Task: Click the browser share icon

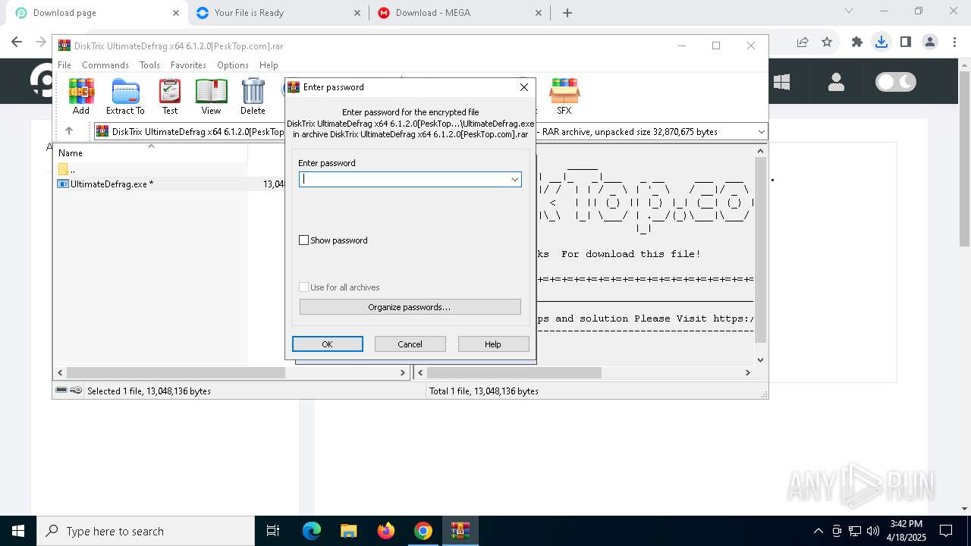Action: click(803, 42)
